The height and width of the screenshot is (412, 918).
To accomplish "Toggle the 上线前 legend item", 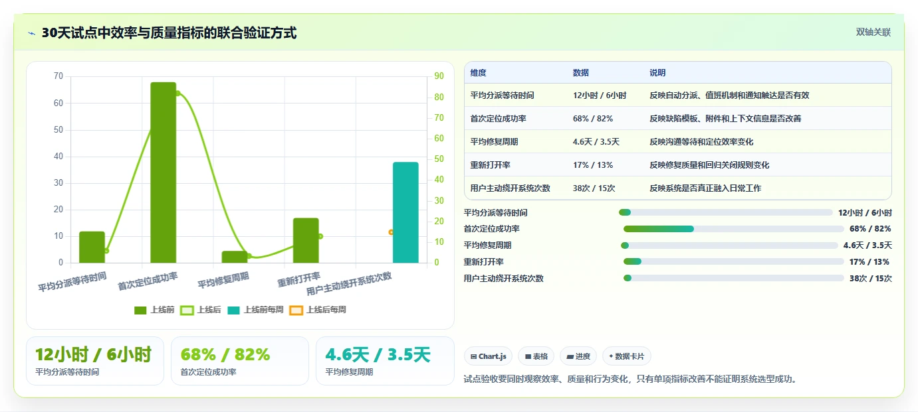I will (154, 310).
